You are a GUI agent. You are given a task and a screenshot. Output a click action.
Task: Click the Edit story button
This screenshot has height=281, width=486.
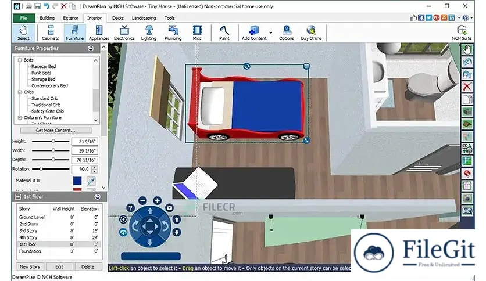click(x=59, y=266)
